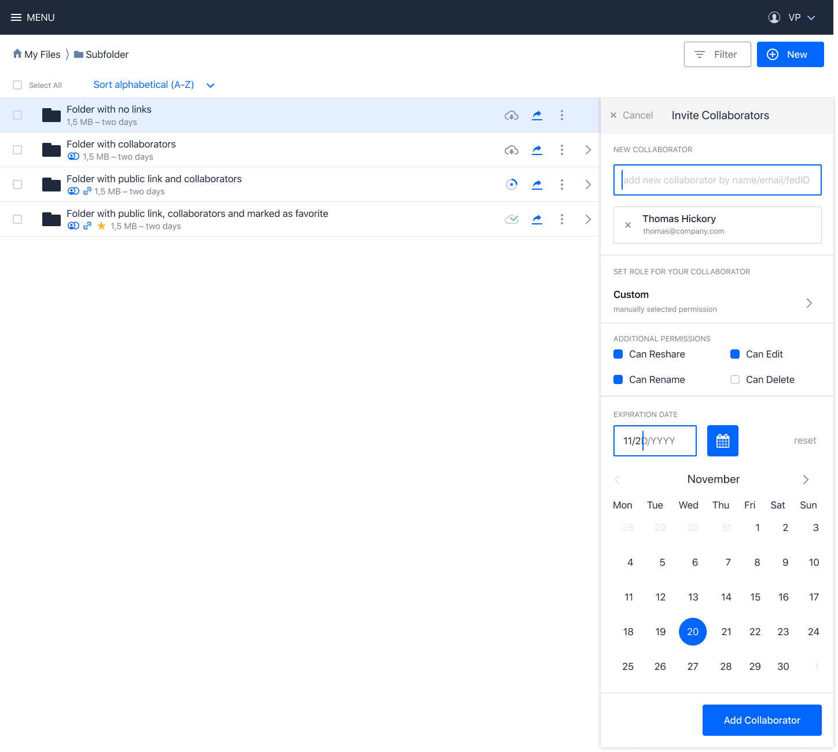The image size is (838, 752).
Task: Click cloud download icon for Folder with collaborators
Action: point(512,150)
